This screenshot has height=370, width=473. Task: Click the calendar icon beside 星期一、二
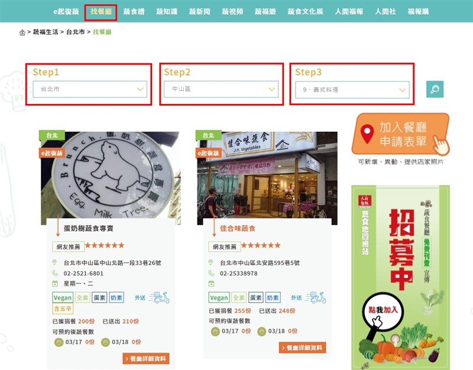[x=55, y=284]
